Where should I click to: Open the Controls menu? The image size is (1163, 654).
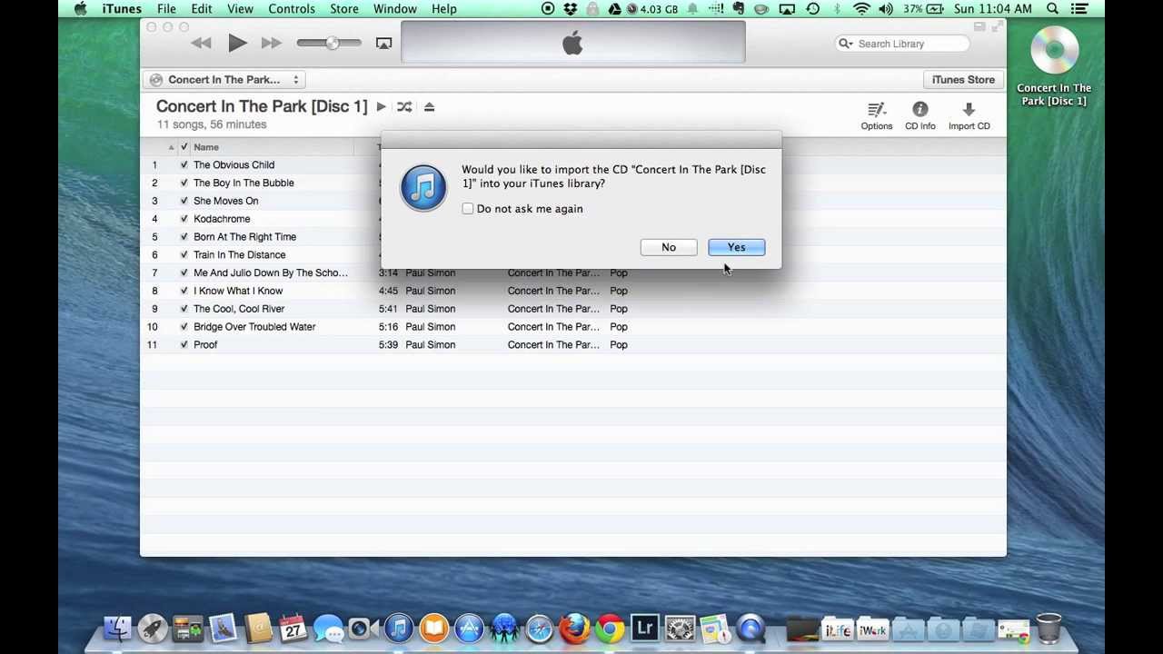292,9
